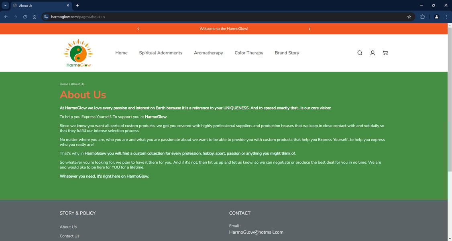
Task: Click the CONTACT footer heading
Action: click(240, 213)
